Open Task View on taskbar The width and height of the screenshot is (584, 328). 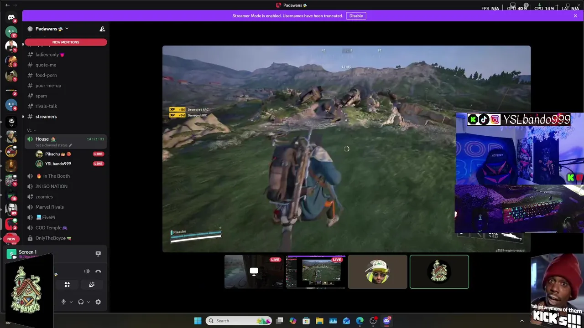(x=280, y=321)
